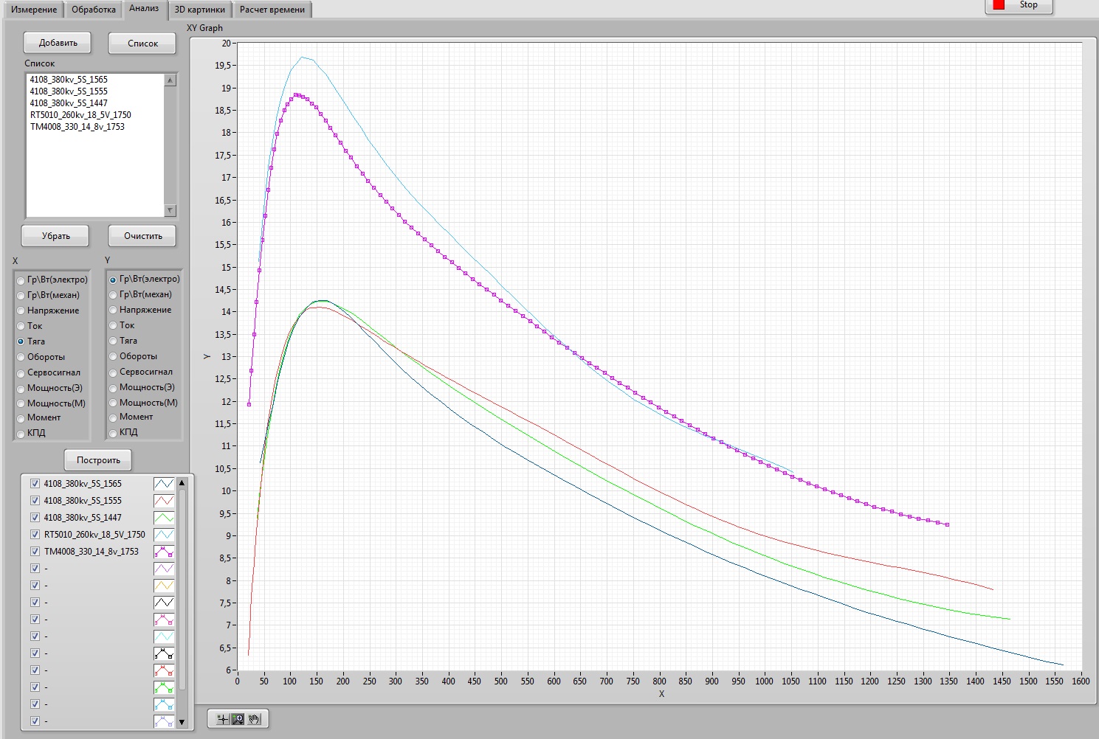The height and width of the screenshot is (739, 1099).
Task: Select the hand panning tool
Action: pyautogui.click(x=254, y=719)
